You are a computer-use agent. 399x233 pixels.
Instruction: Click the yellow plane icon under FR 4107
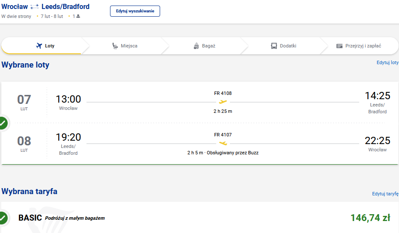pyautogui.click(x=223, y=144)
